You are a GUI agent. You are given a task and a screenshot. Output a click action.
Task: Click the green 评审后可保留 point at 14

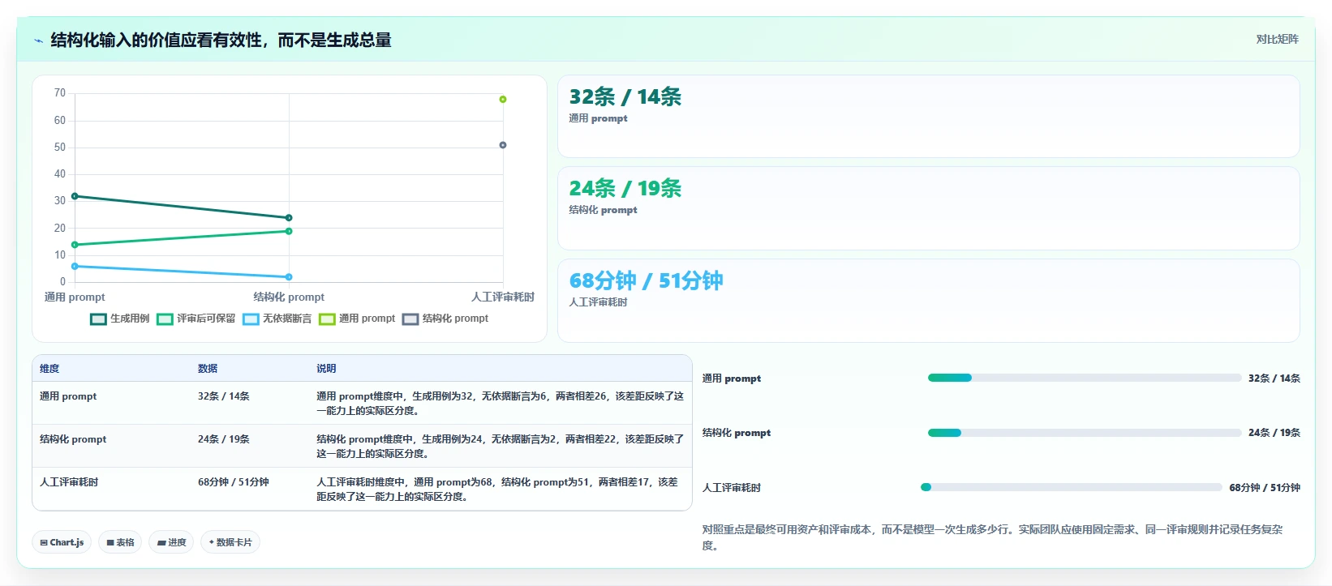tap(75, 245)
